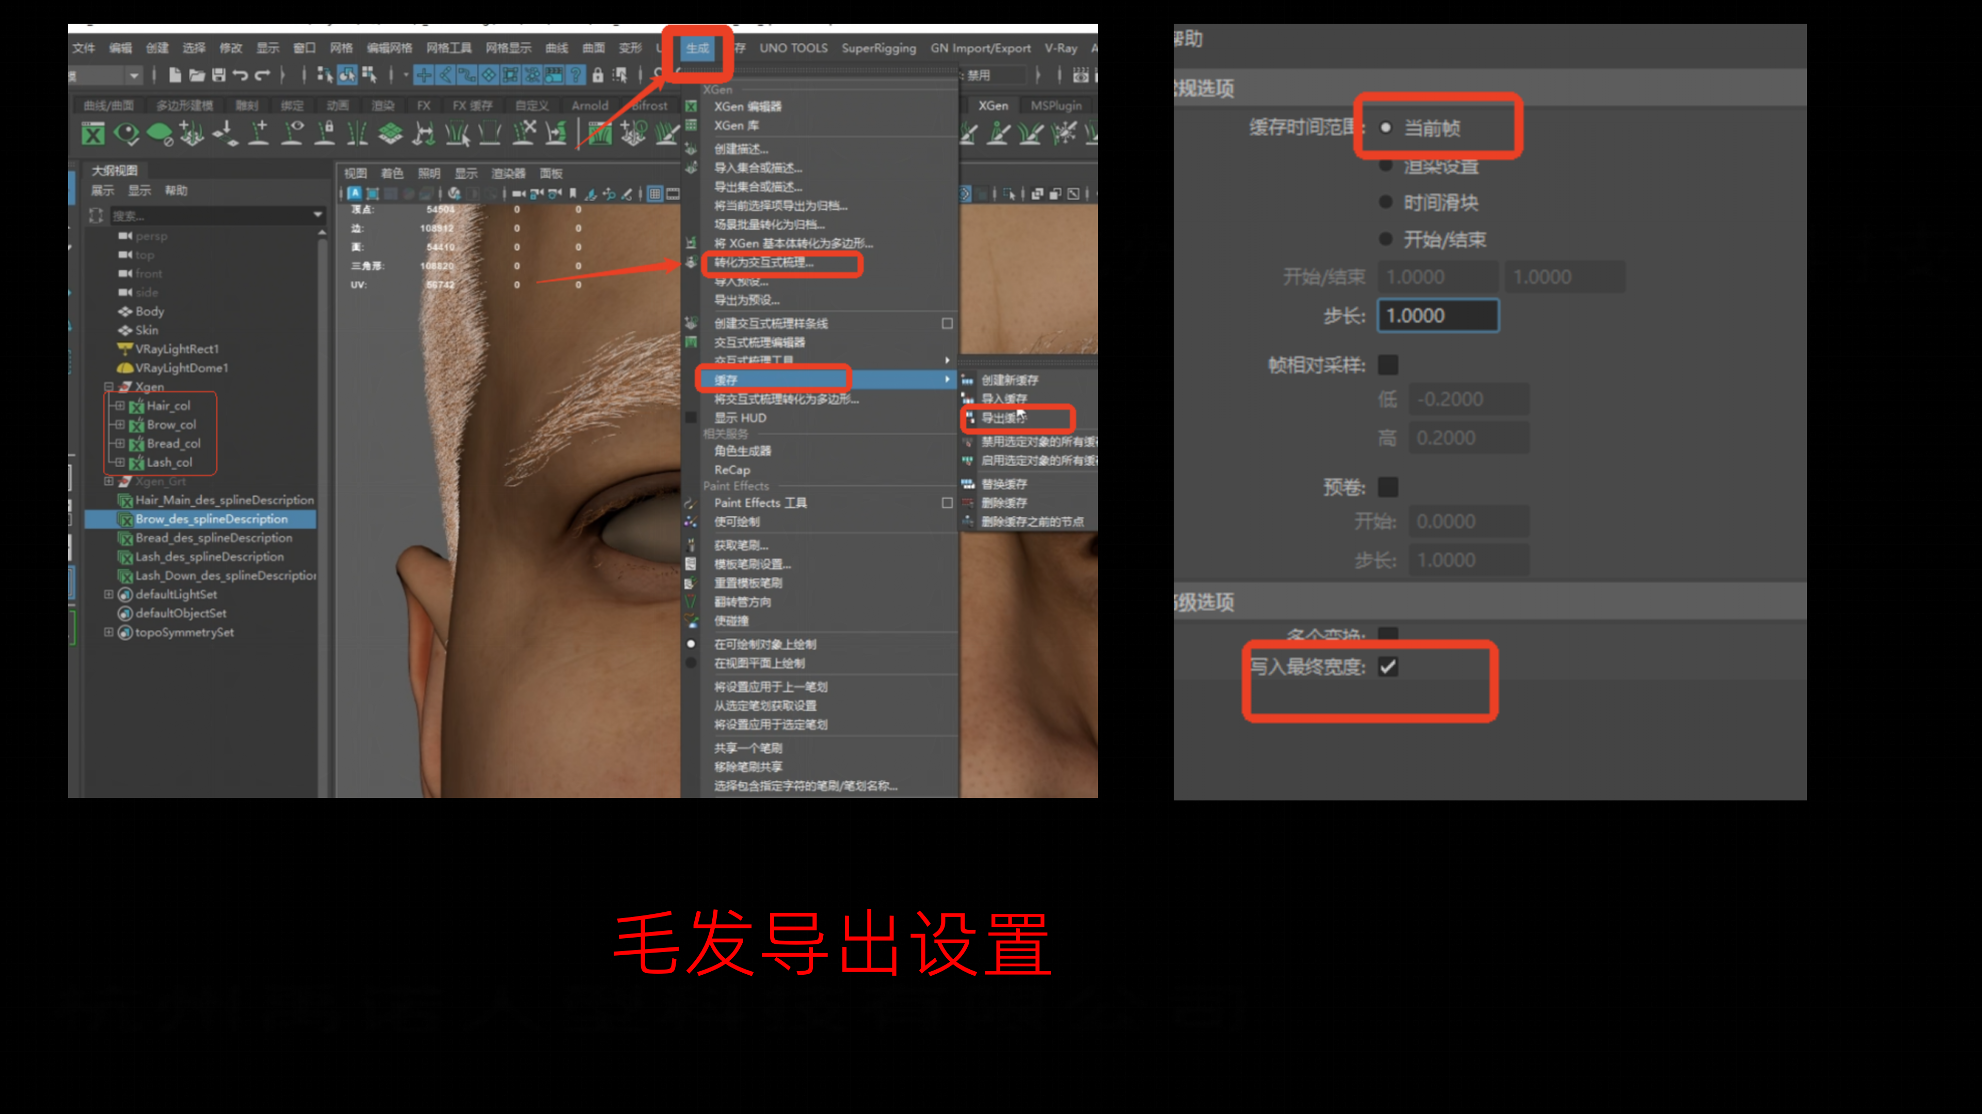Open the viewport 着色 menu

pos(392,174)
